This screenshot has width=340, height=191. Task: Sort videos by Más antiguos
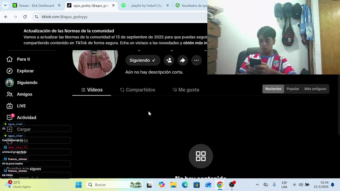[315, 89]
